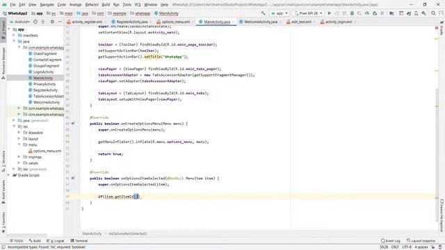Click override gutter icon next to onOptionsItemSelected
445x250 pixels.
click(73, 178)
